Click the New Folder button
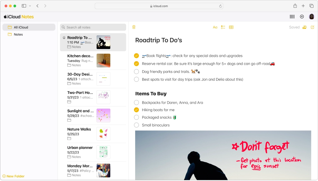318x181 pixels. coord(13,176)
